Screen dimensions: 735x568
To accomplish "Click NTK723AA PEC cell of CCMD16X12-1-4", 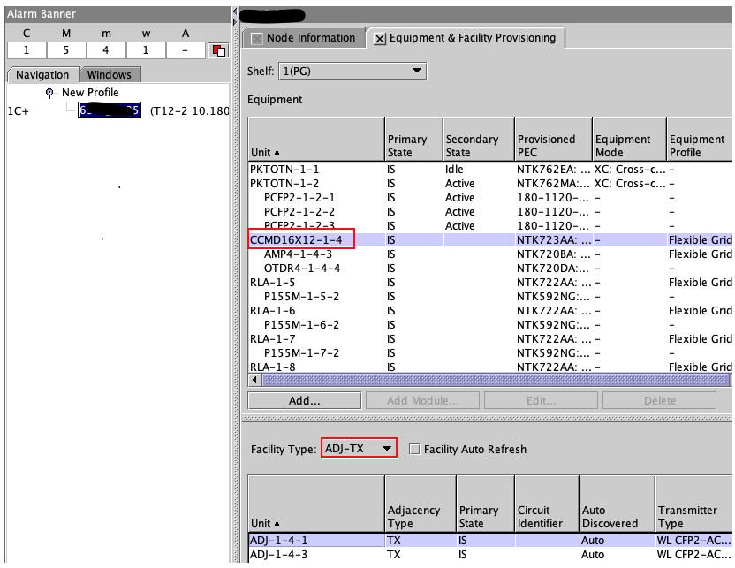I will tap(554, 240).
